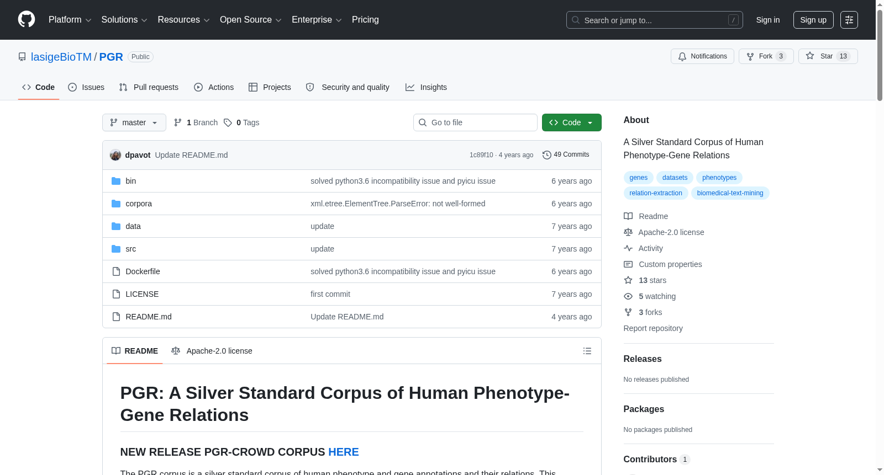
Task: Expand the Open Source menu
Action: tap(251, 20)
